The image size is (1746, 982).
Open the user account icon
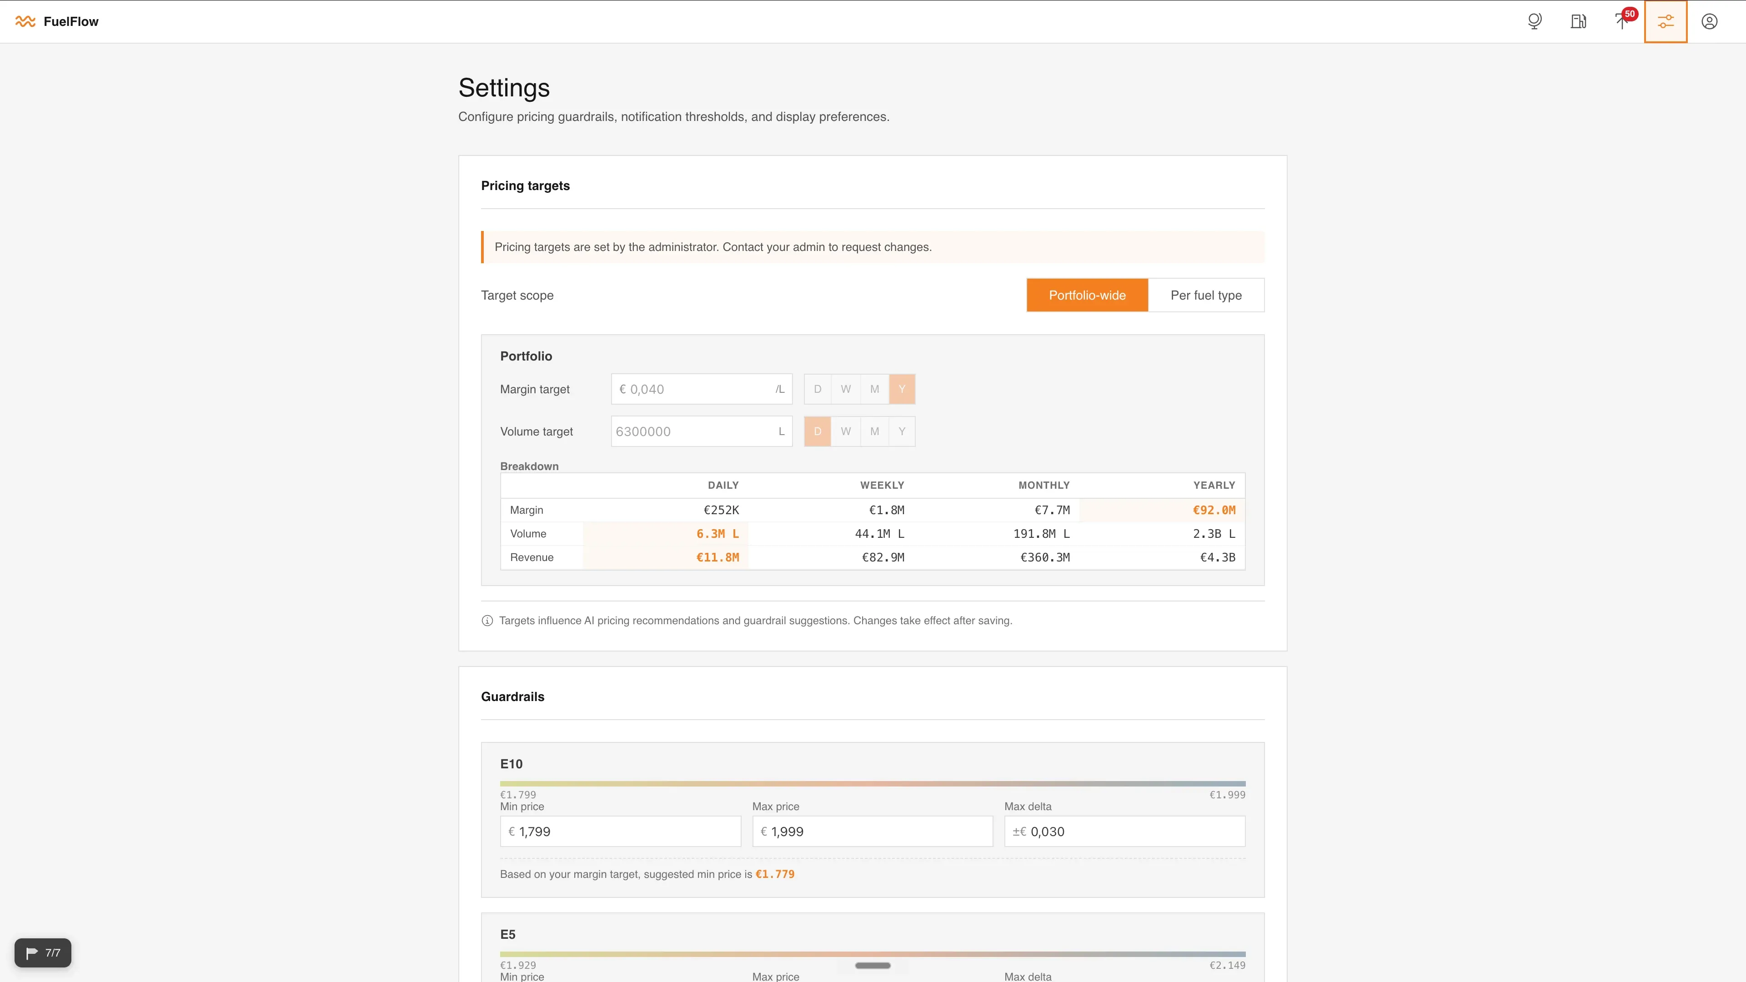pos(1710,22)
